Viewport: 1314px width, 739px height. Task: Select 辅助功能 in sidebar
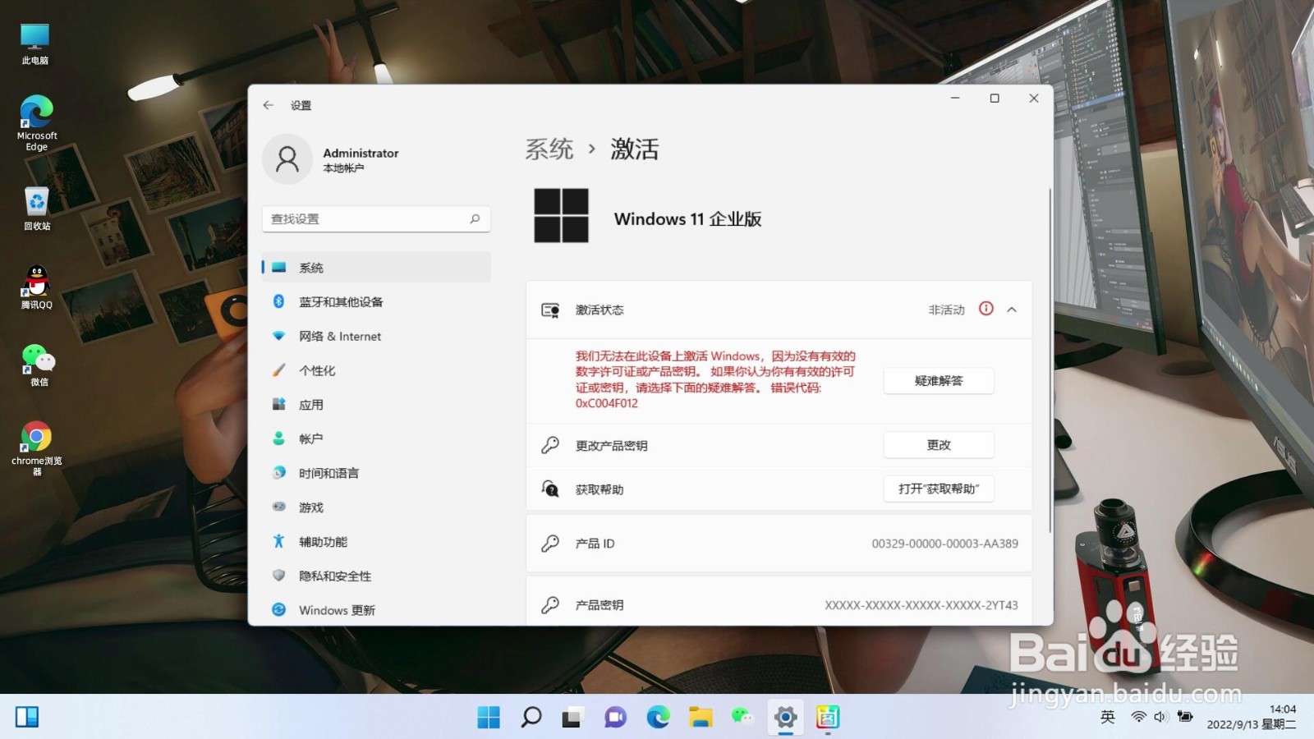[376, 542]
